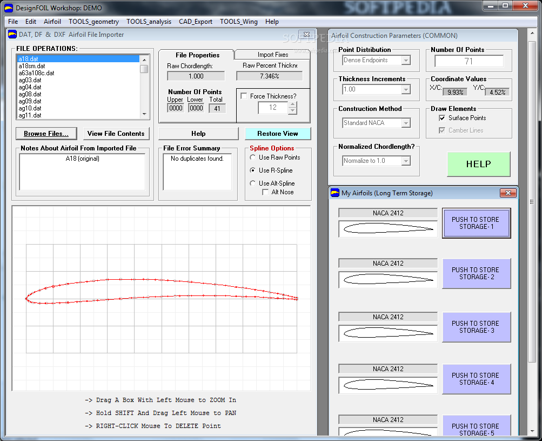Toggle the Camber Lines checkbox
This screenshot has width=542, height=441.
pos(442,130)
